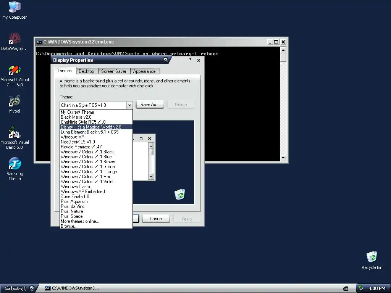Open the Mypal browser icon

[x=15, y=104]
